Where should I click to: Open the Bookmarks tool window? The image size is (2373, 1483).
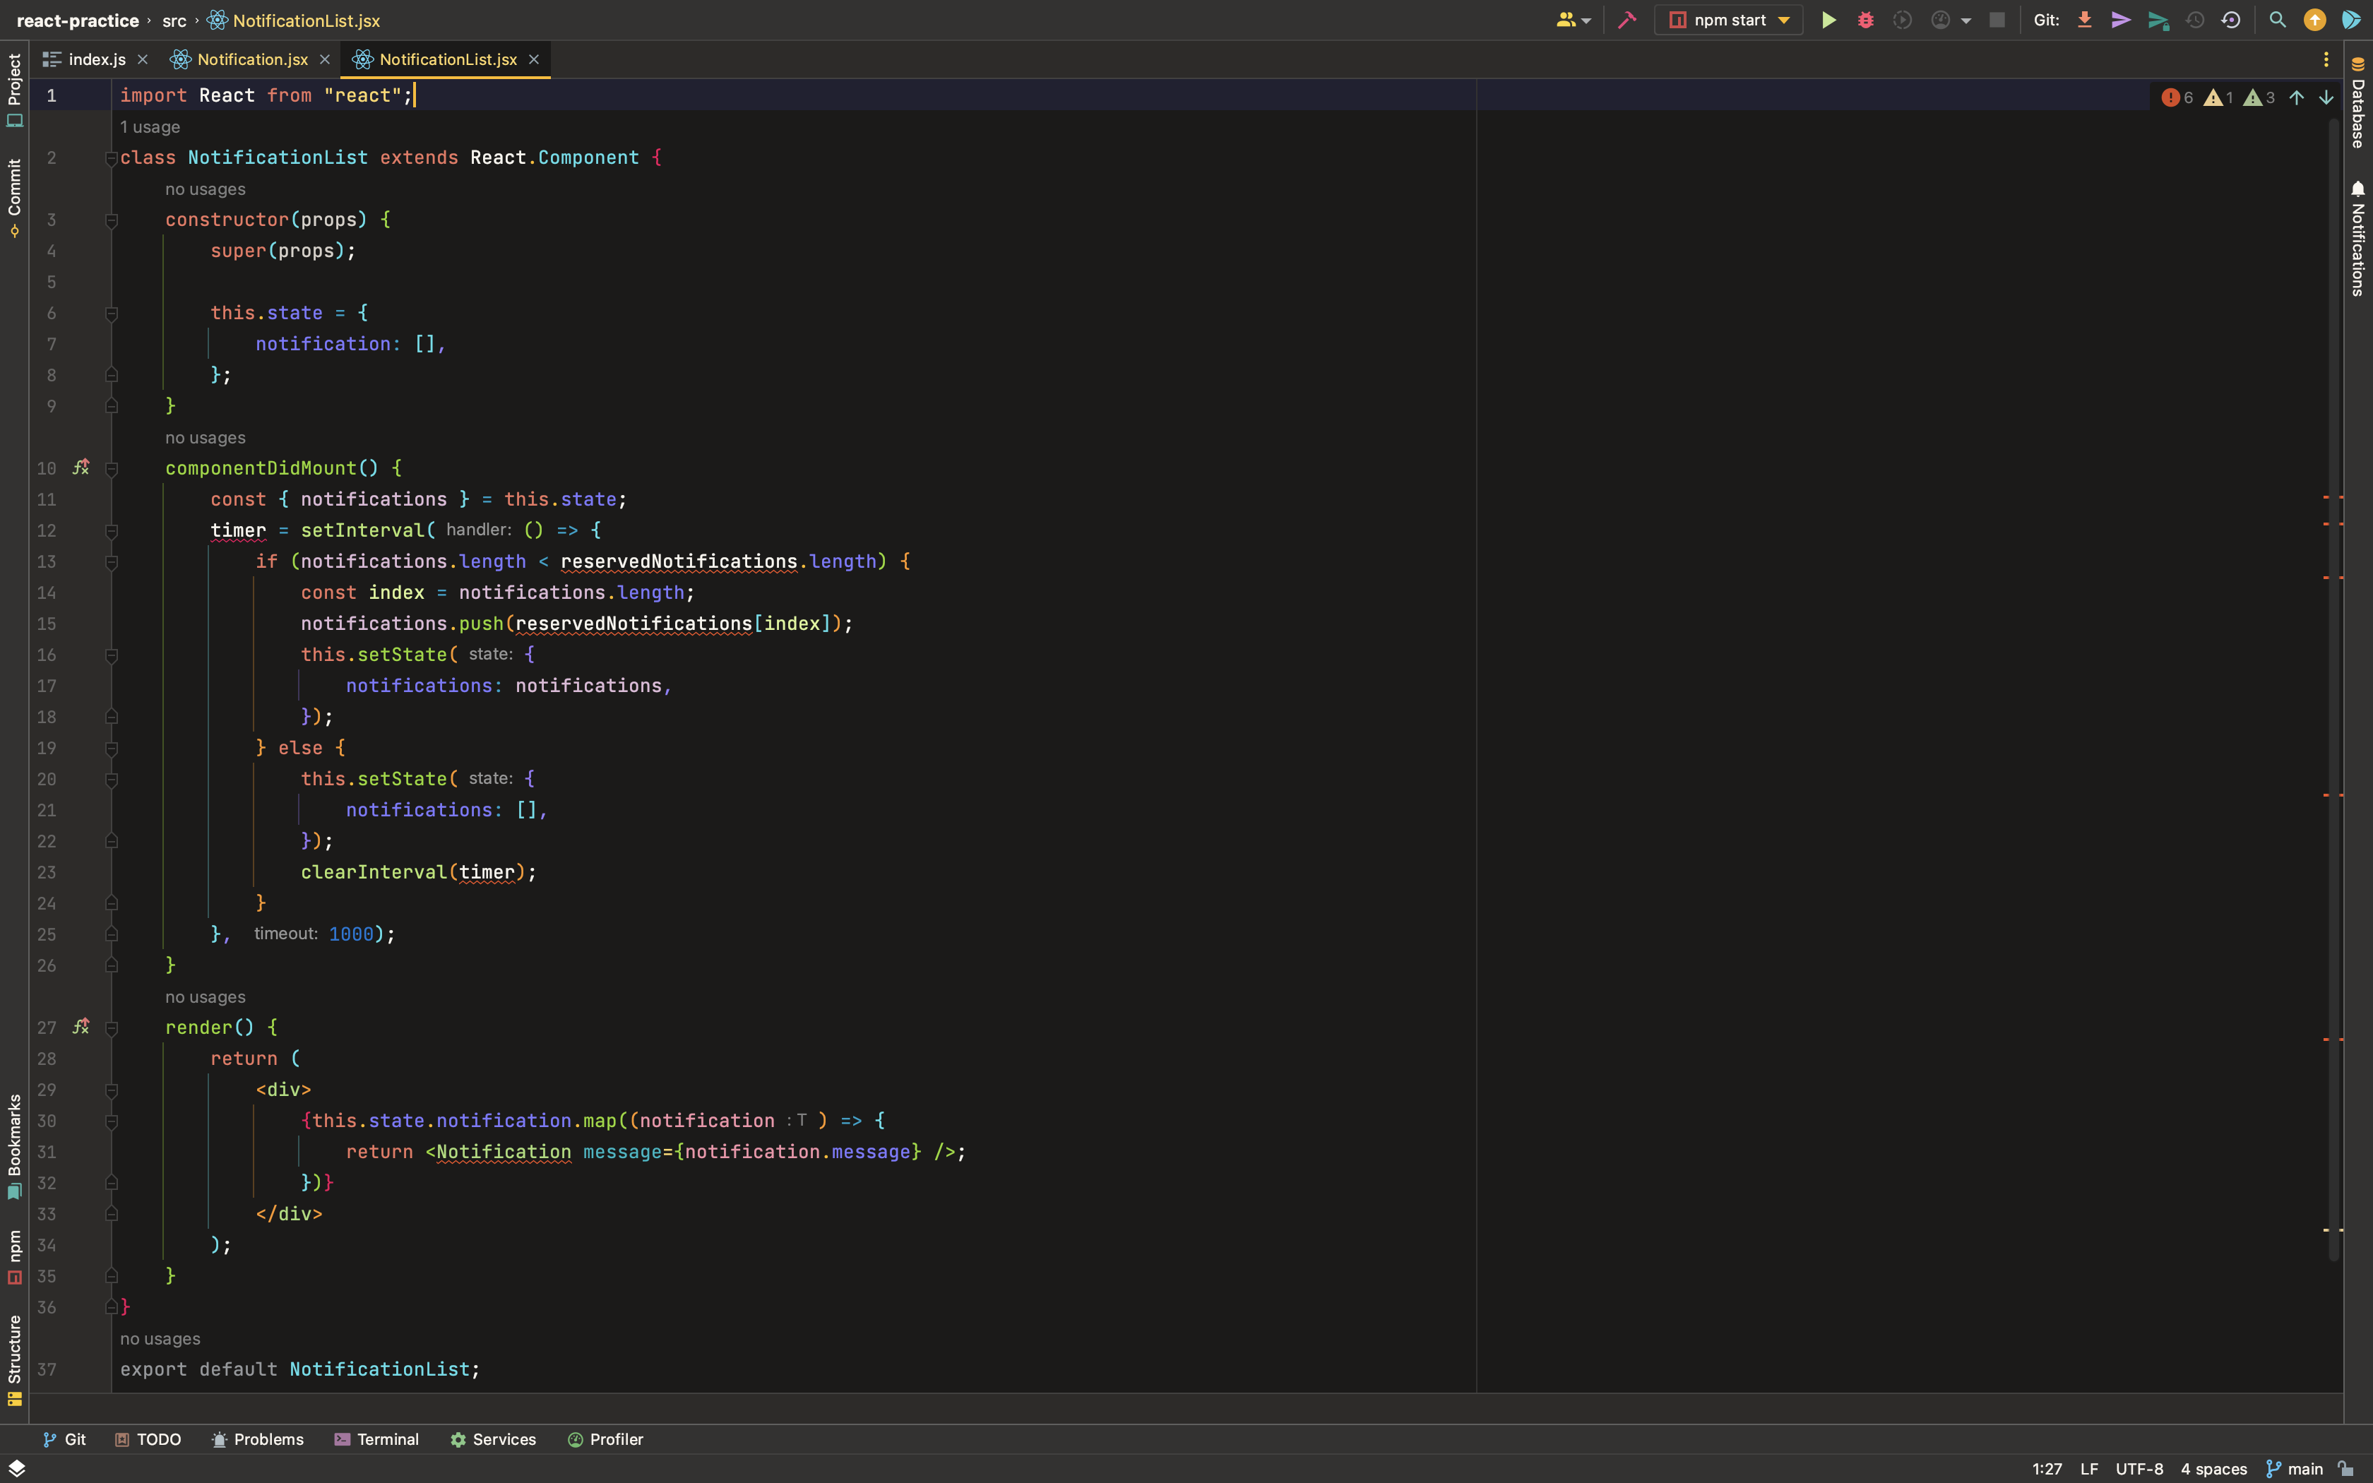click(15, 1147)
